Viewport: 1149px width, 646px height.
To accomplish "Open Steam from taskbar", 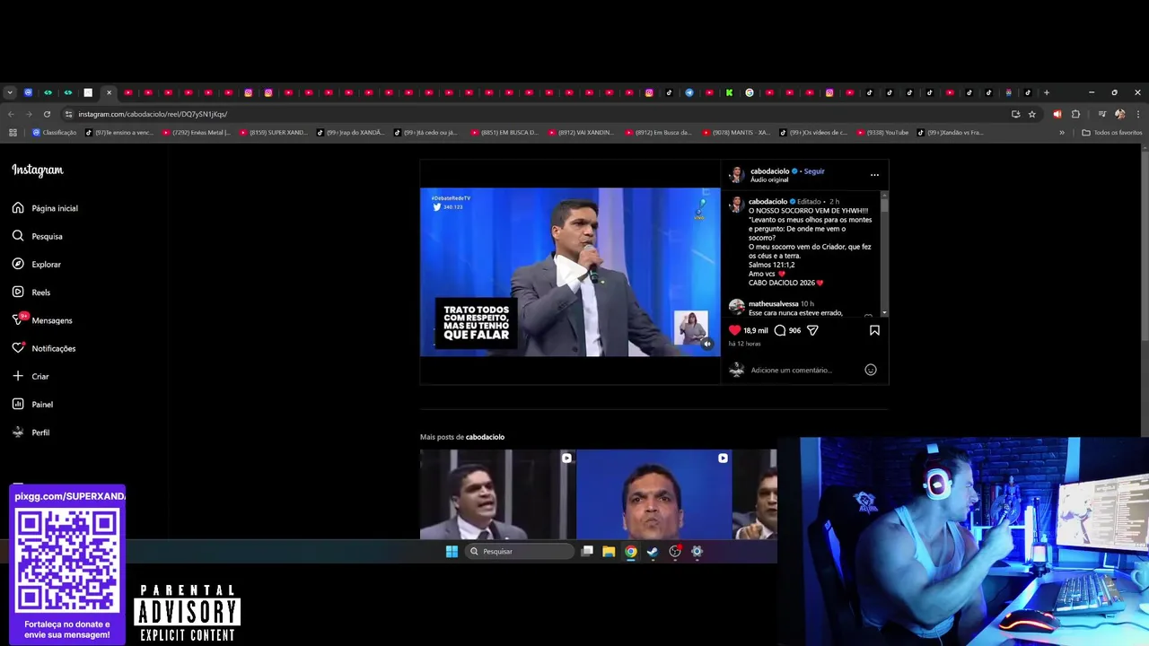I will (653, 552).
